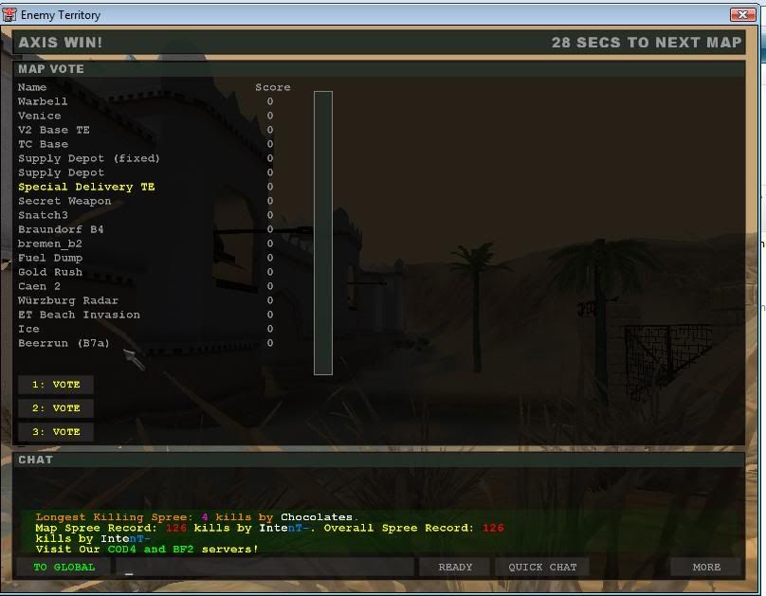Screen dimensions: 766x596
Task: Select the Venice map entry
Action: (40, 116)
